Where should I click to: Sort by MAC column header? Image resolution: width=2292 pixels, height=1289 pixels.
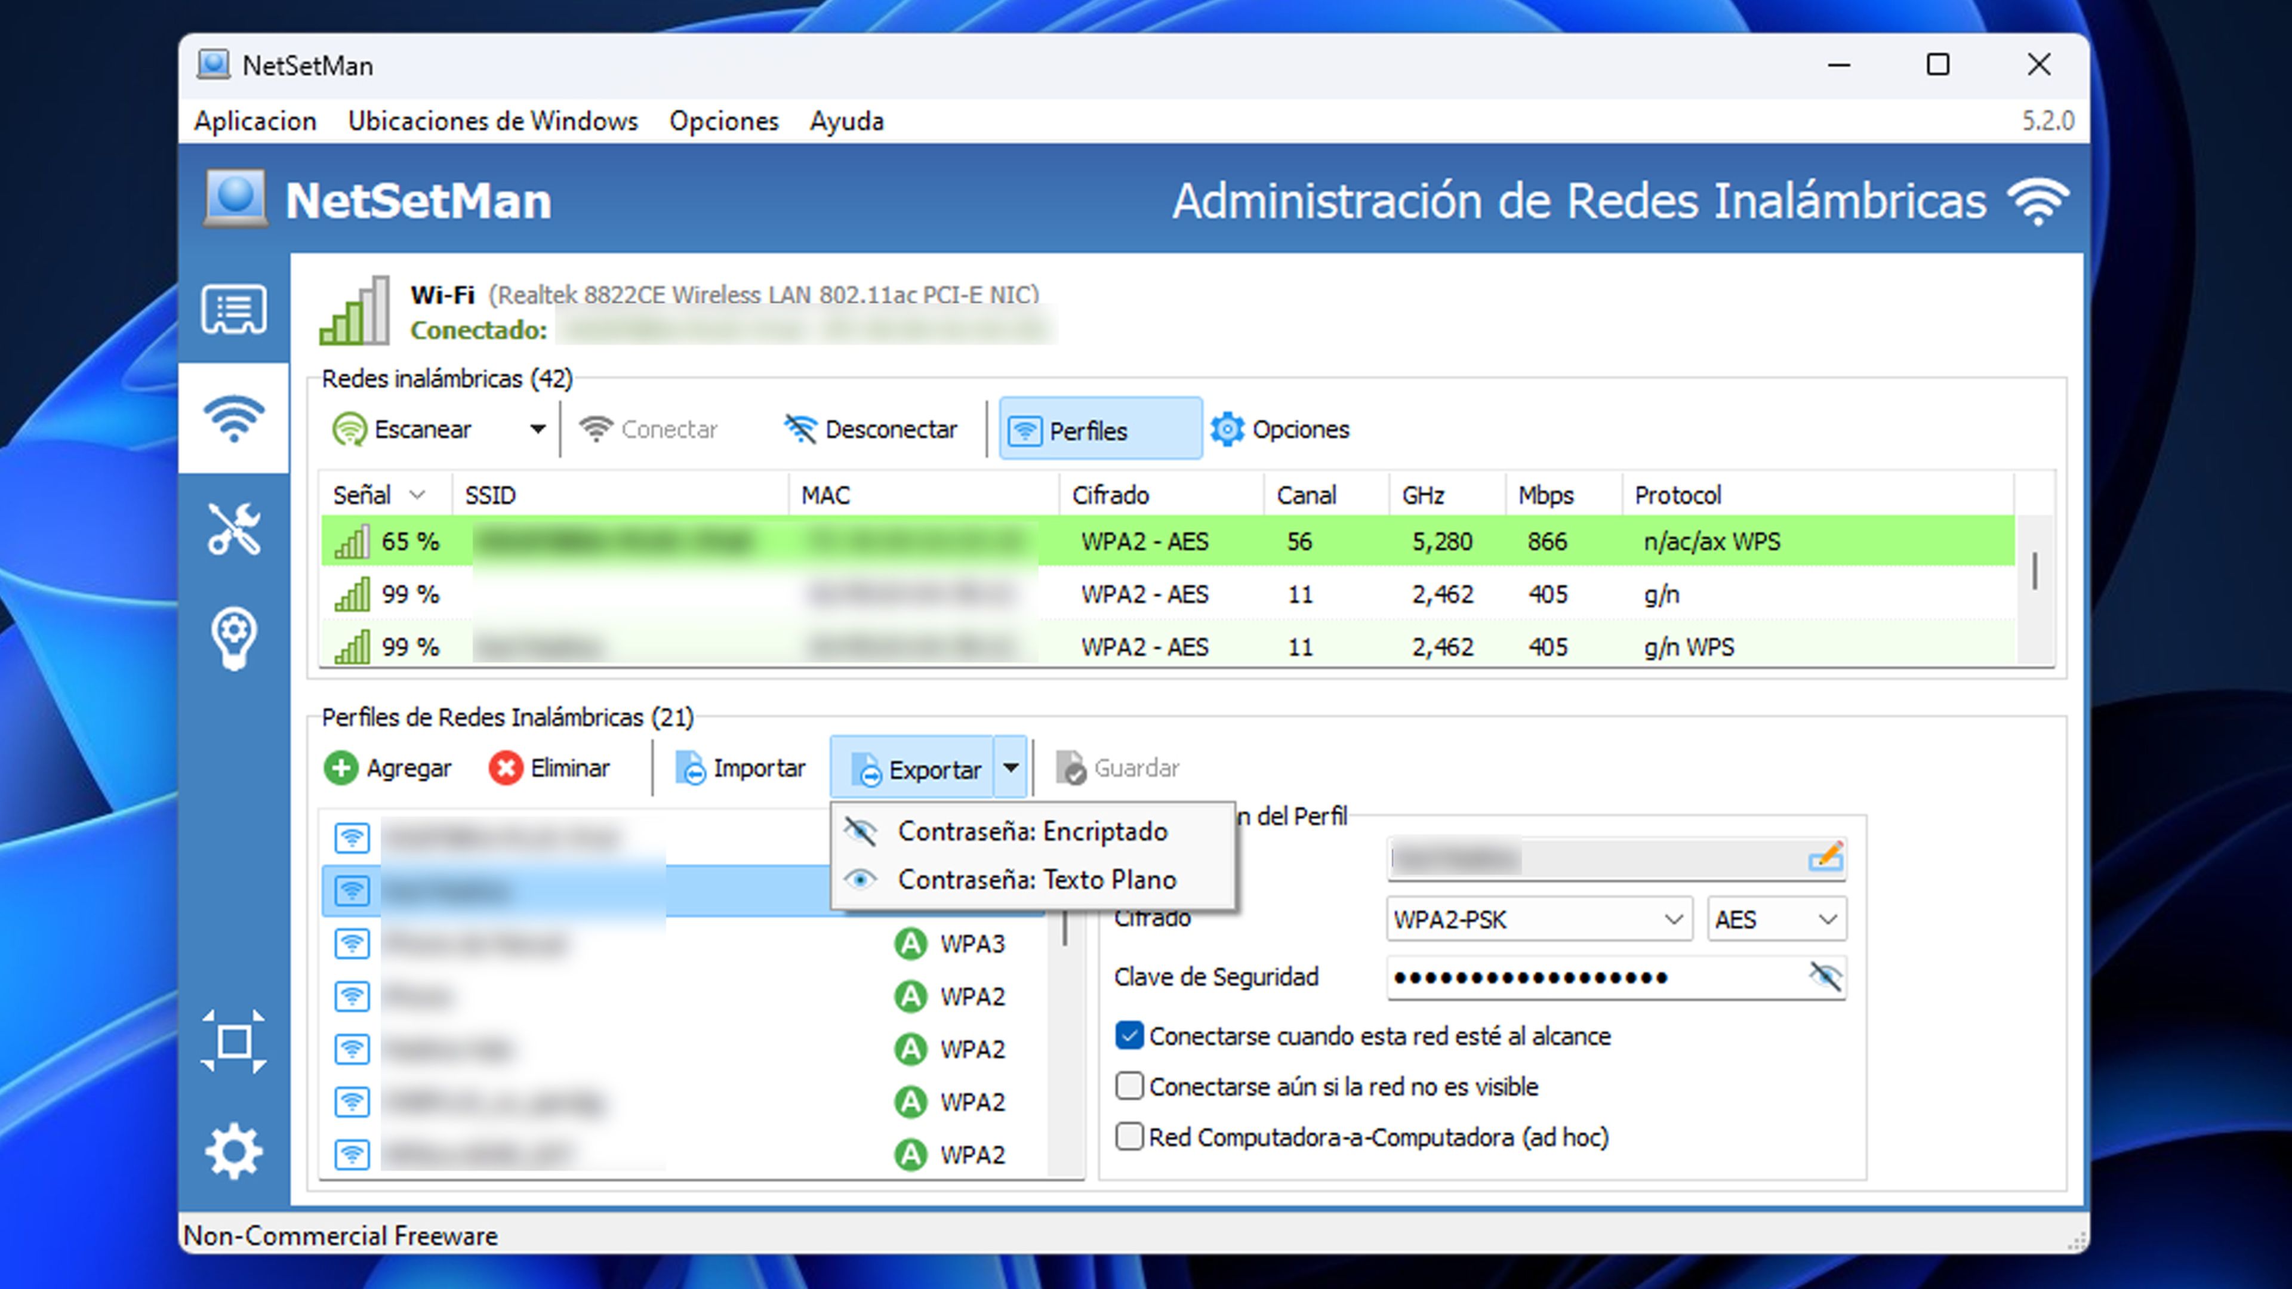coord(923,495)
